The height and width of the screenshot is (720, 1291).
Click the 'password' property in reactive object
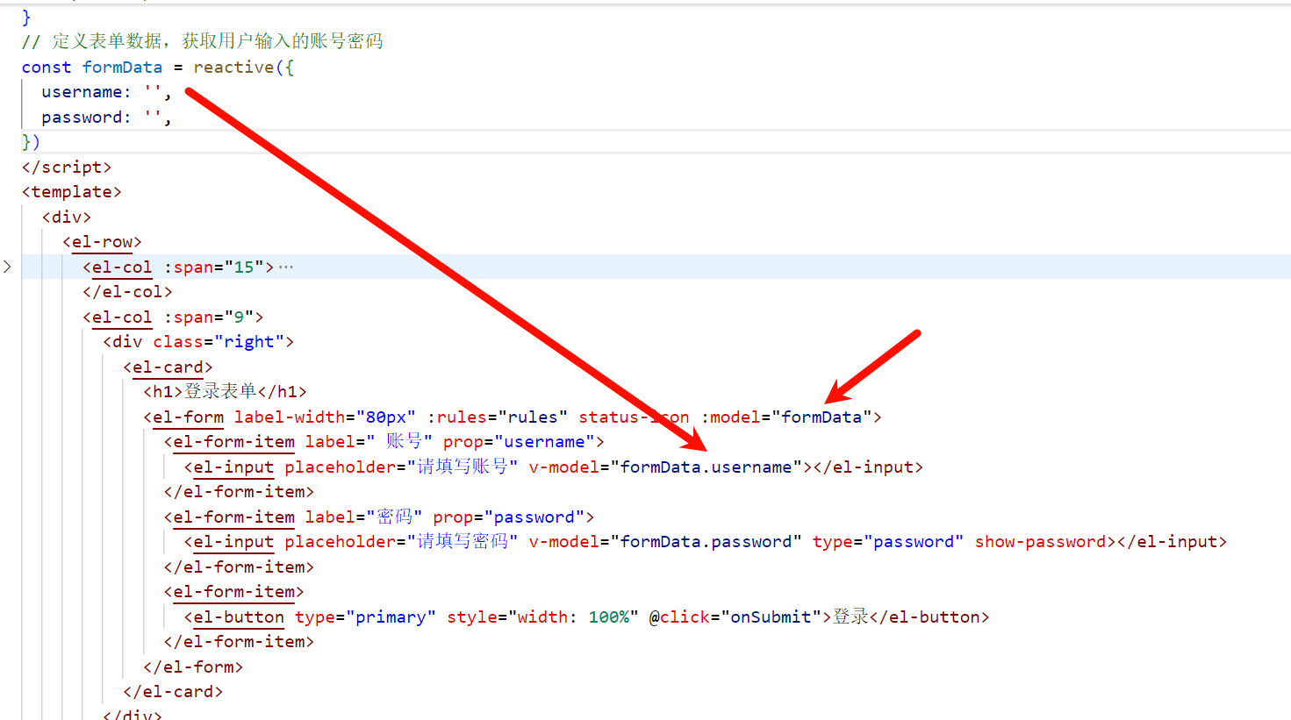[82, 117]
